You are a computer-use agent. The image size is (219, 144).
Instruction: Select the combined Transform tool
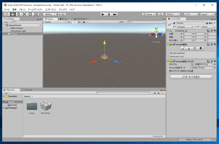pos(36,15)
